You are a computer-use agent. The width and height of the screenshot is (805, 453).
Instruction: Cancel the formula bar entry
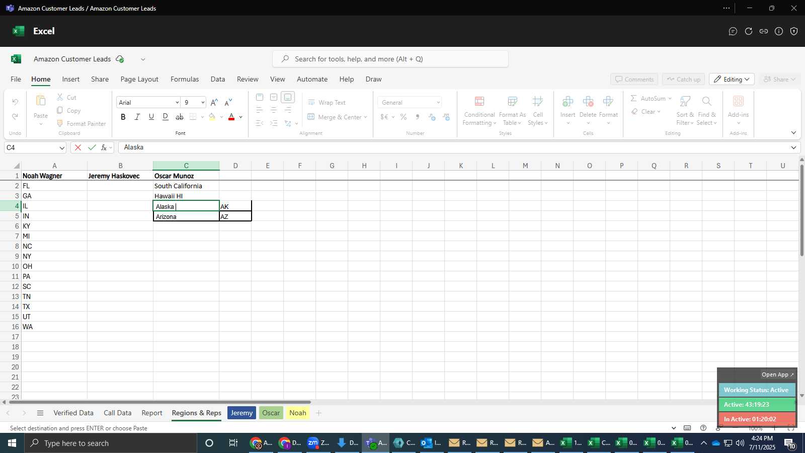pos(77,147)
